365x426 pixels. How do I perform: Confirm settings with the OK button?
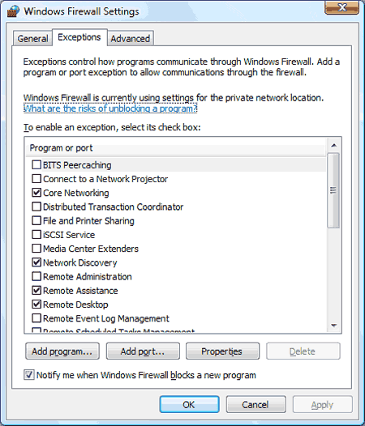[x=189, y=404]
